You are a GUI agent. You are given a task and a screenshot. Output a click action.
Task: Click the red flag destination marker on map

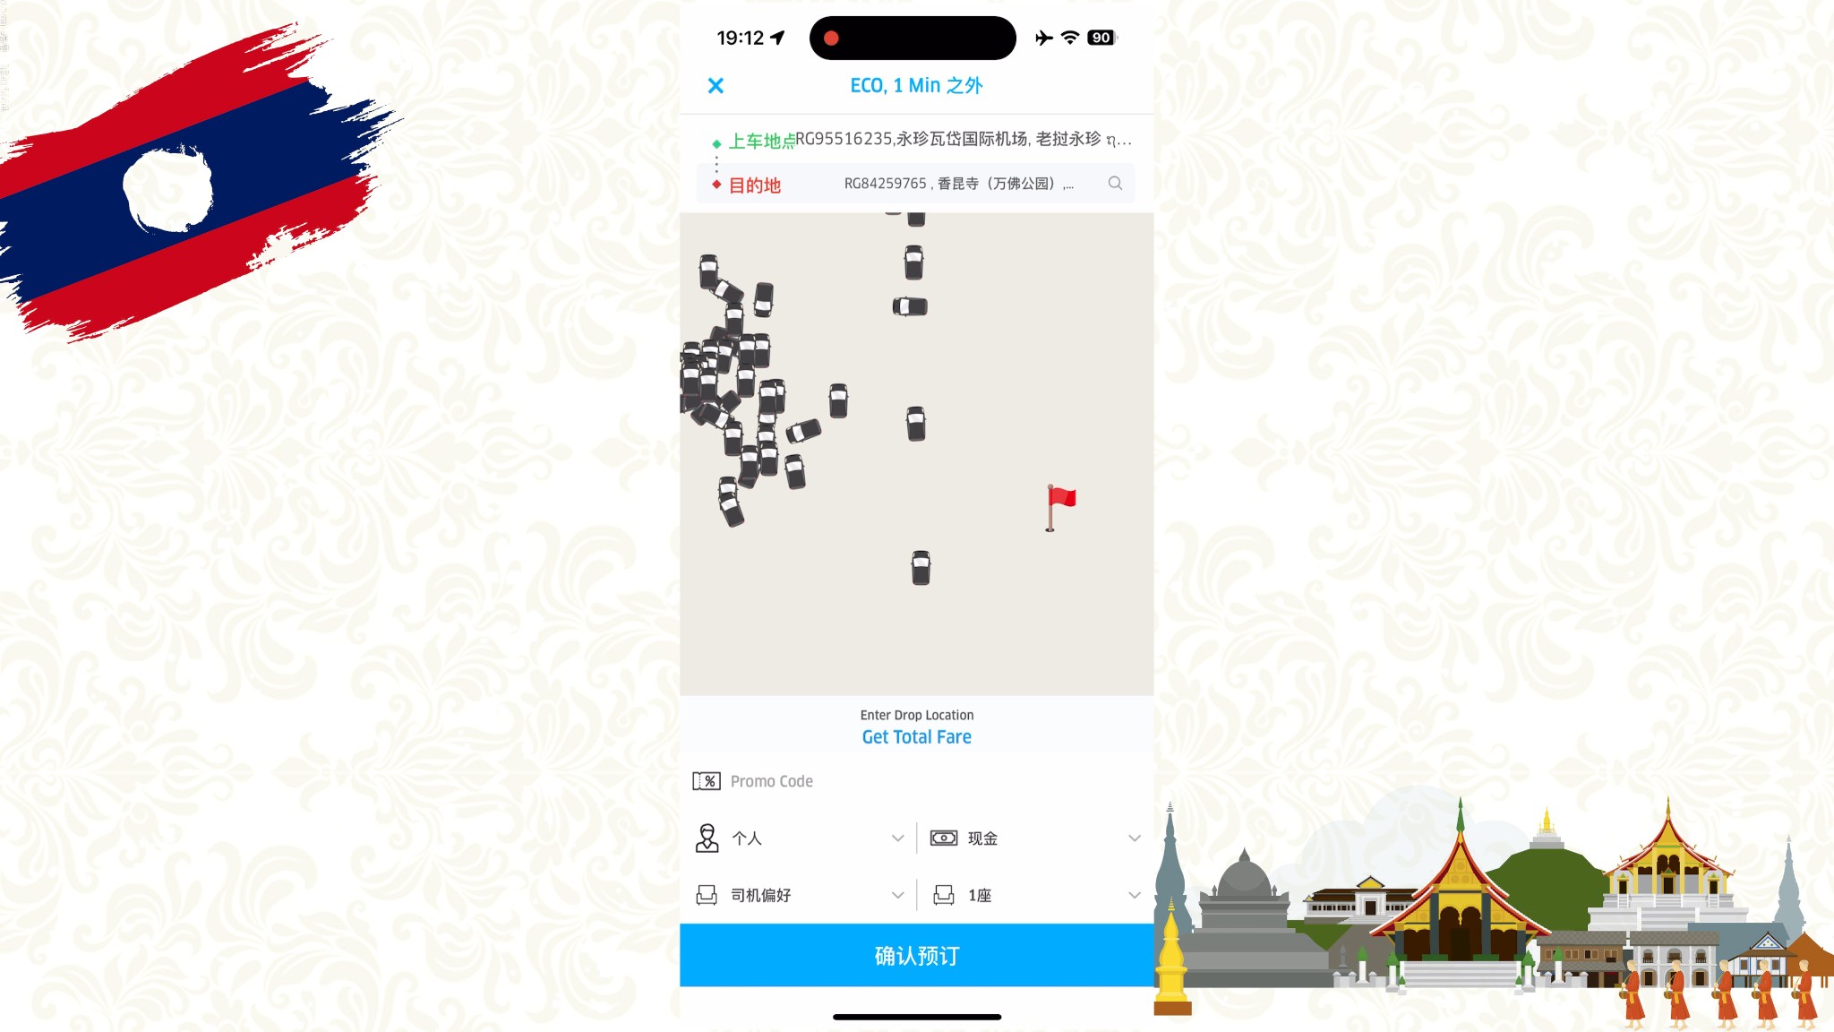pos(1058,503)
